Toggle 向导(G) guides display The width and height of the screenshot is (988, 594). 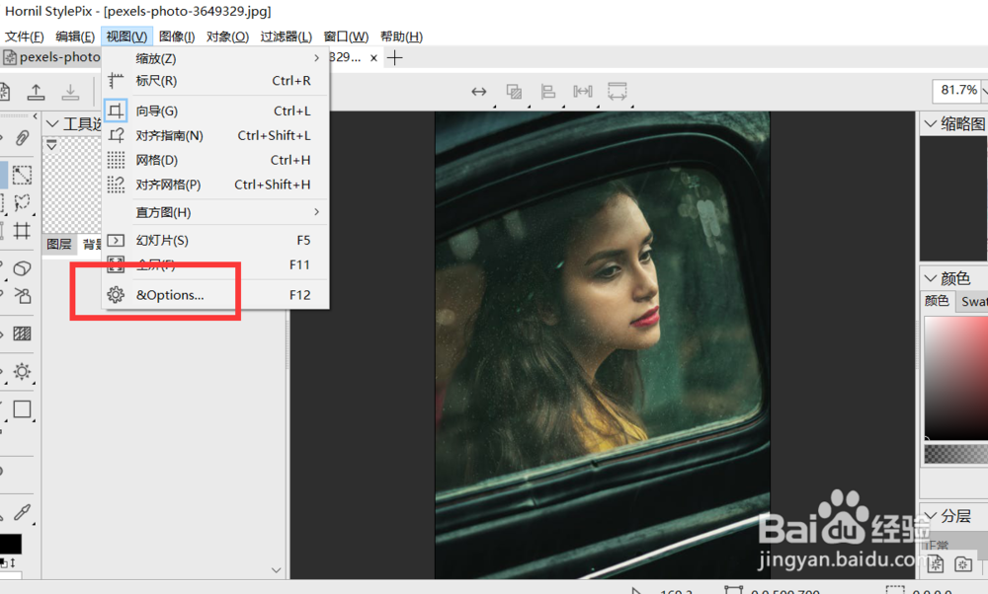[215, 111]
